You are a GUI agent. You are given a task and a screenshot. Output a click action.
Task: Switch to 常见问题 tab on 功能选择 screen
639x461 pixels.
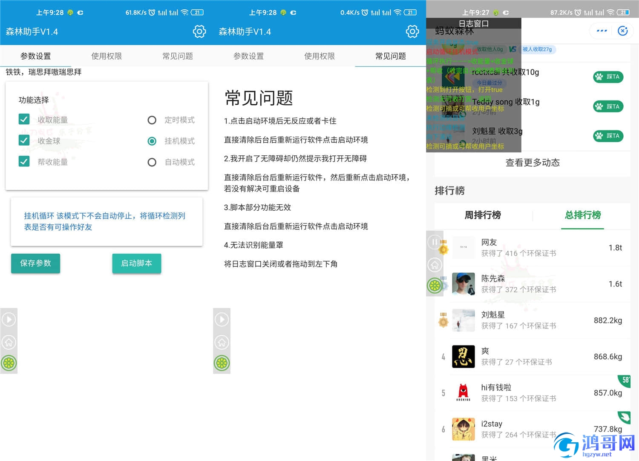click(178, 56)
